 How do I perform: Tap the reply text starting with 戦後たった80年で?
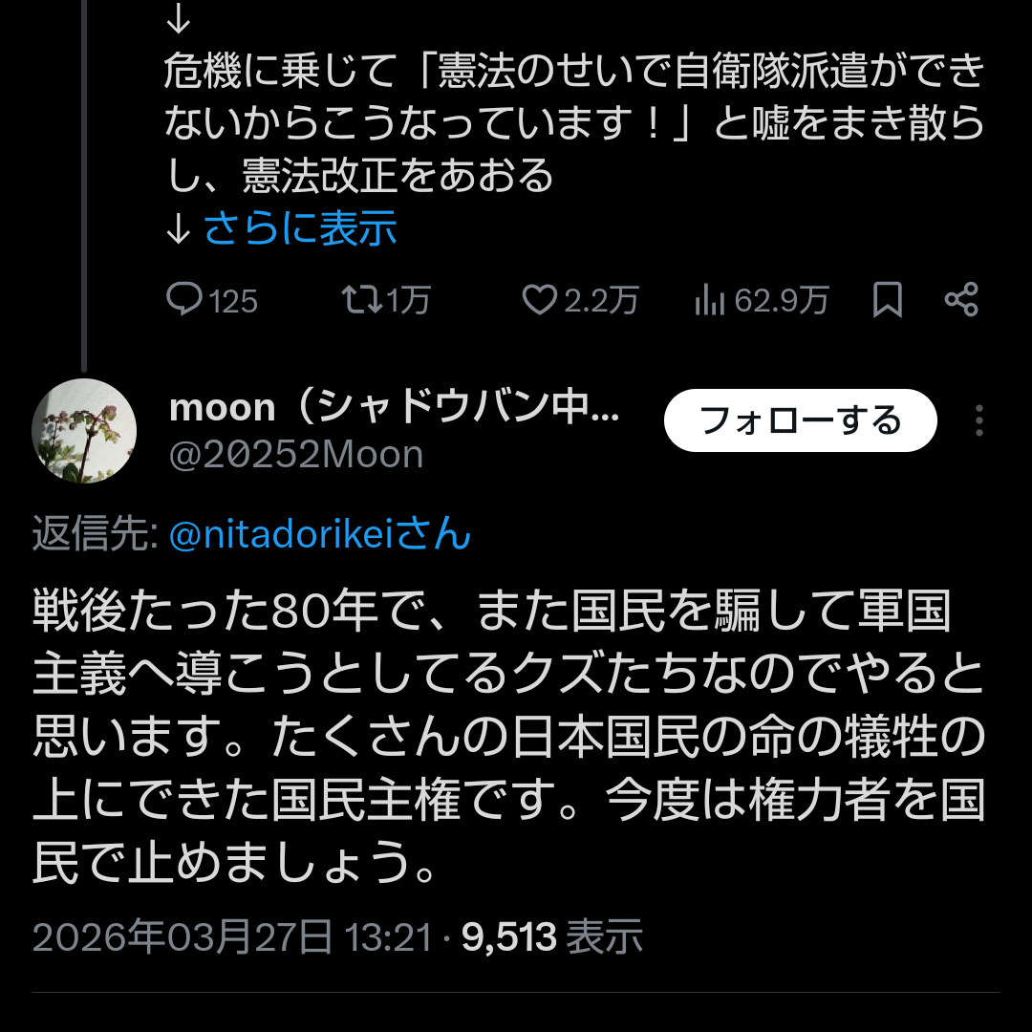[508, 738]
